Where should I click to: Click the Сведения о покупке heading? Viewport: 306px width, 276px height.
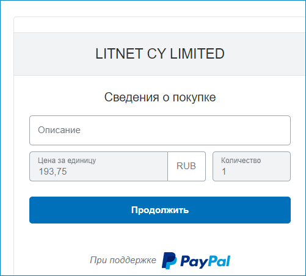click(x=160, y=97)
